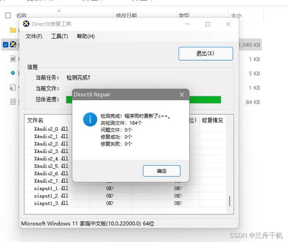
Task: Select the XAudio2_4.dll row
Action: point(125,159)
